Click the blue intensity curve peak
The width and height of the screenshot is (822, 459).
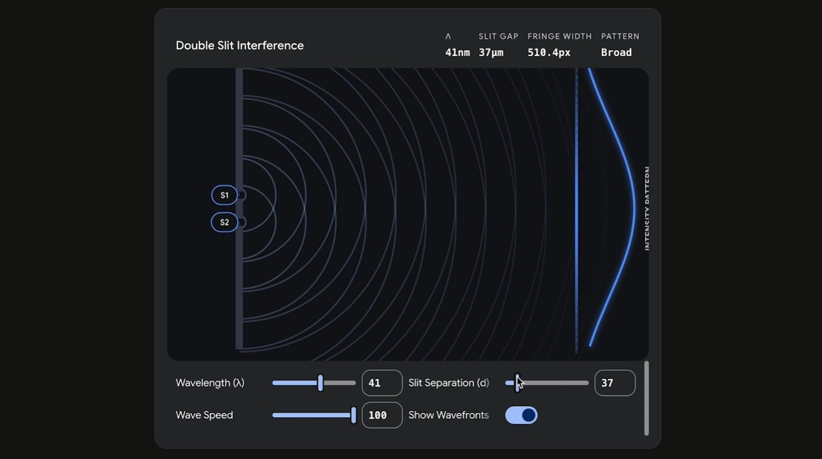(634, 209)
